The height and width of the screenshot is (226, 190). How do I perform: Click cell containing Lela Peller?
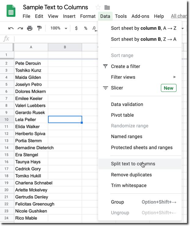(x=31, y=119)
